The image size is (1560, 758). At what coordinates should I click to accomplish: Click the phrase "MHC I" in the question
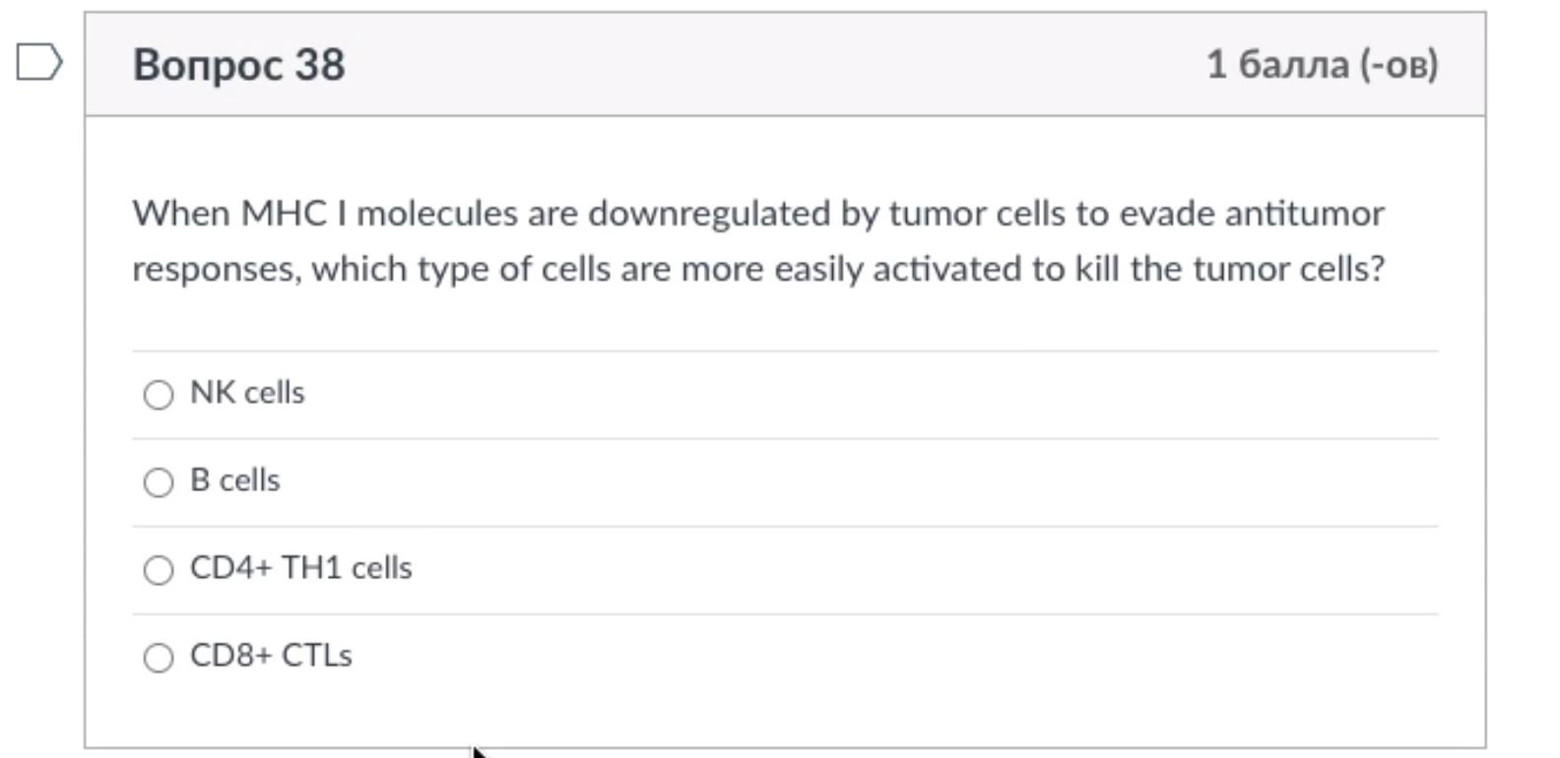(x=293, y=214)
